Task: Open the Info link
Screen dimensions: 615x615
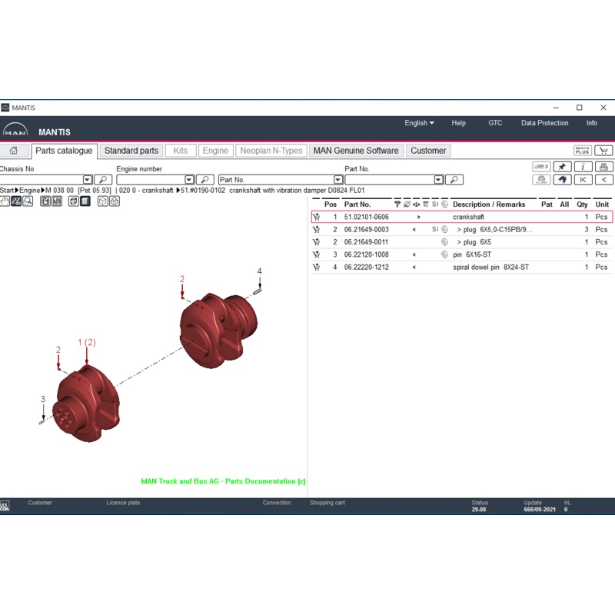Action: [592, 123]
